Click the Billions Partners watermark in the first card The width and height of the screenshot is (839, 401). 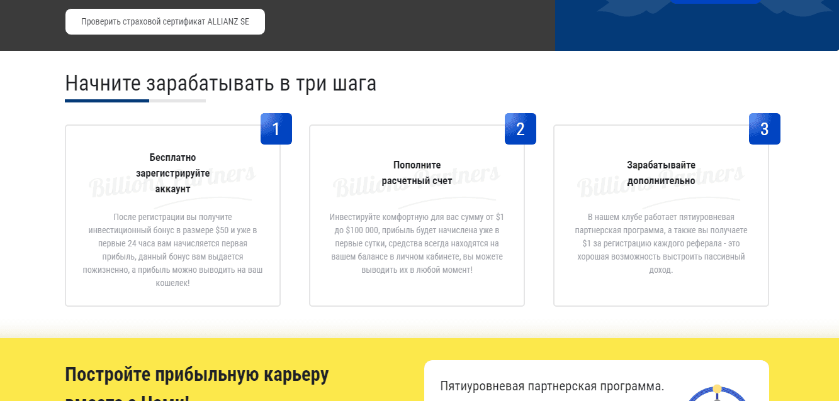(x=172, y=179)
